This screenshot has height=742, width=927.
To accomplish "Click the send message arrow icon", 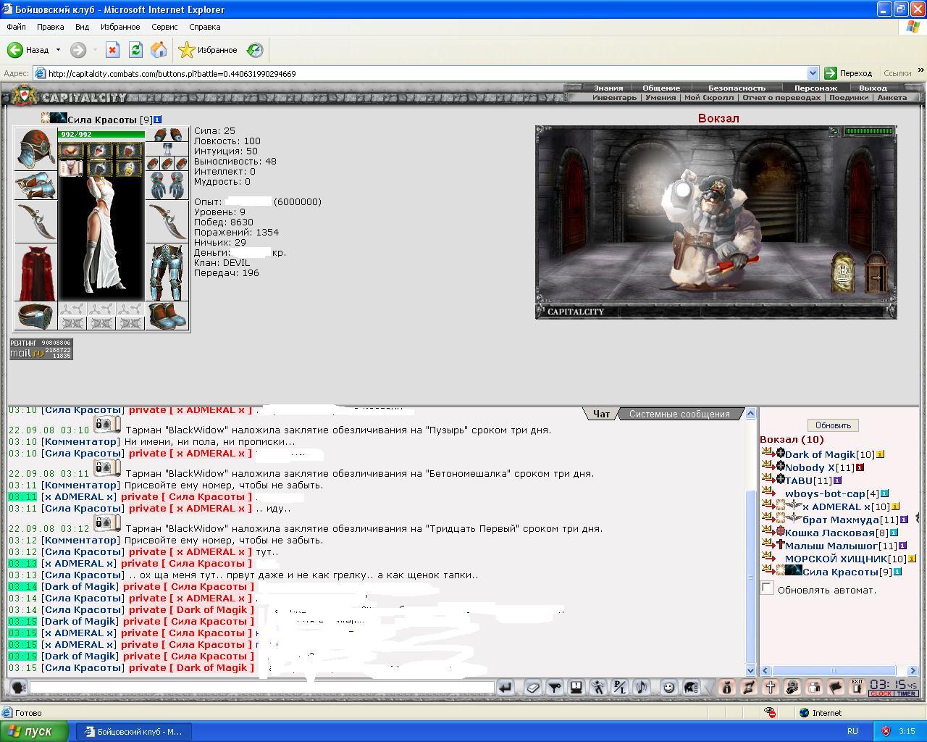I will (x=505, y=688).
